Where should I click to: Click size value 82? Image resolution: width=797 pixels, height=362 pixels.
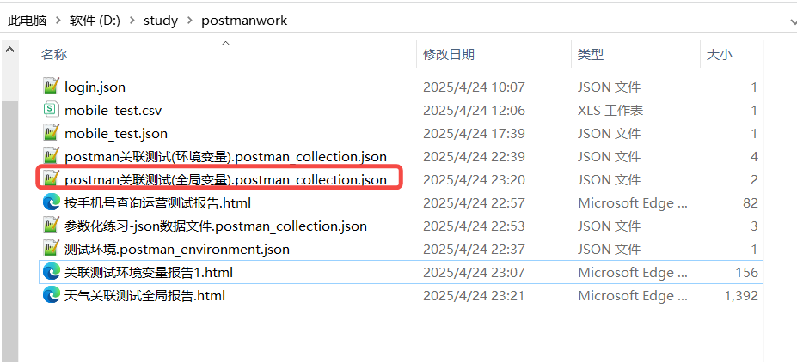[751, 203]
